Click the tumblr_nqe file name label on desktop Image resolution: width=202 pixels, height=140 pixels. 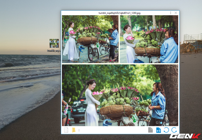(54, 50)
